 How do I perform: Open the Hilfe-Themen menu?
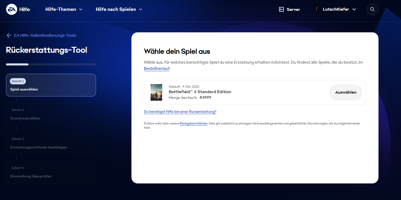tap(64, 9)
